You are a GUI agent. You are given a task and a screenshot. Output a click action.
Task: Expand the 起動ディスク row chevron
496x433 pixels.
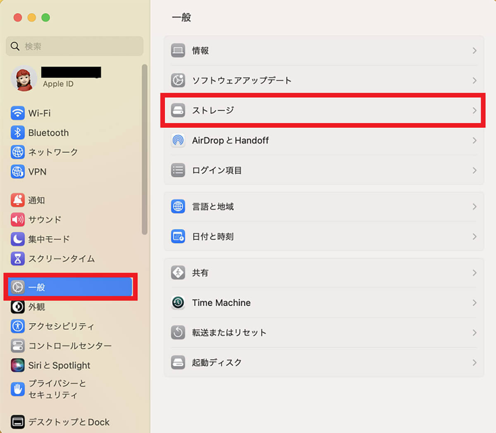[474, 362]
